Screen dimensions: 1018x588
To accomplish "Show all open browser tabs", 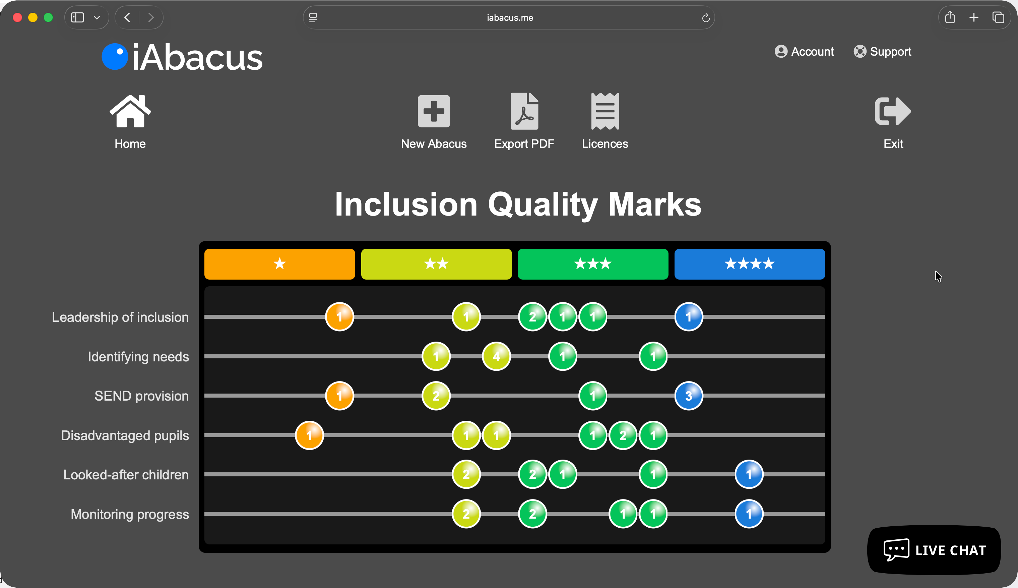I will 998,17.
